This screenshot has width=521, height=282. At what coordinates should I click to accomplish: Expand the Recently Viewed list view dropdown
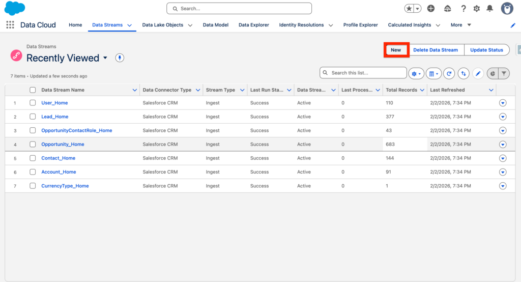point(105,58)
